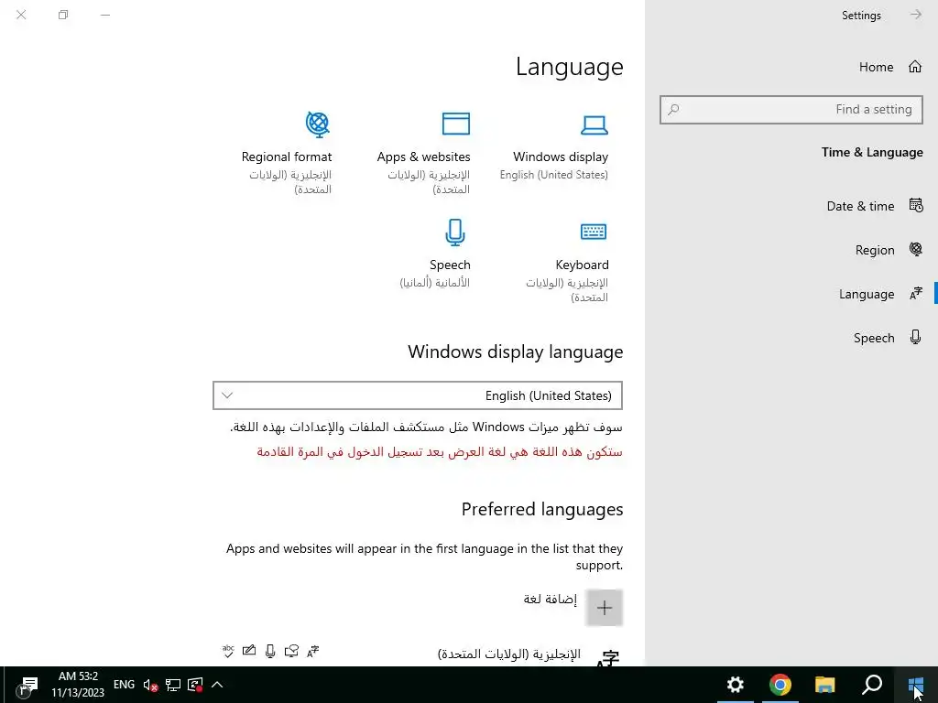Click the Keyboard label

click(x=582, y=265)
